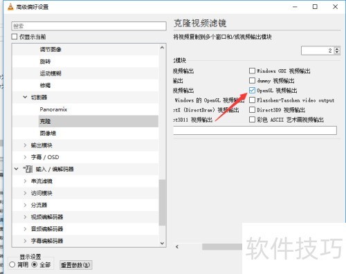The image size is (346, 274).
Task: Uncheck OpenGL 视频输出 checkbox
Action: pyautogui.click(x=252, y=90)
